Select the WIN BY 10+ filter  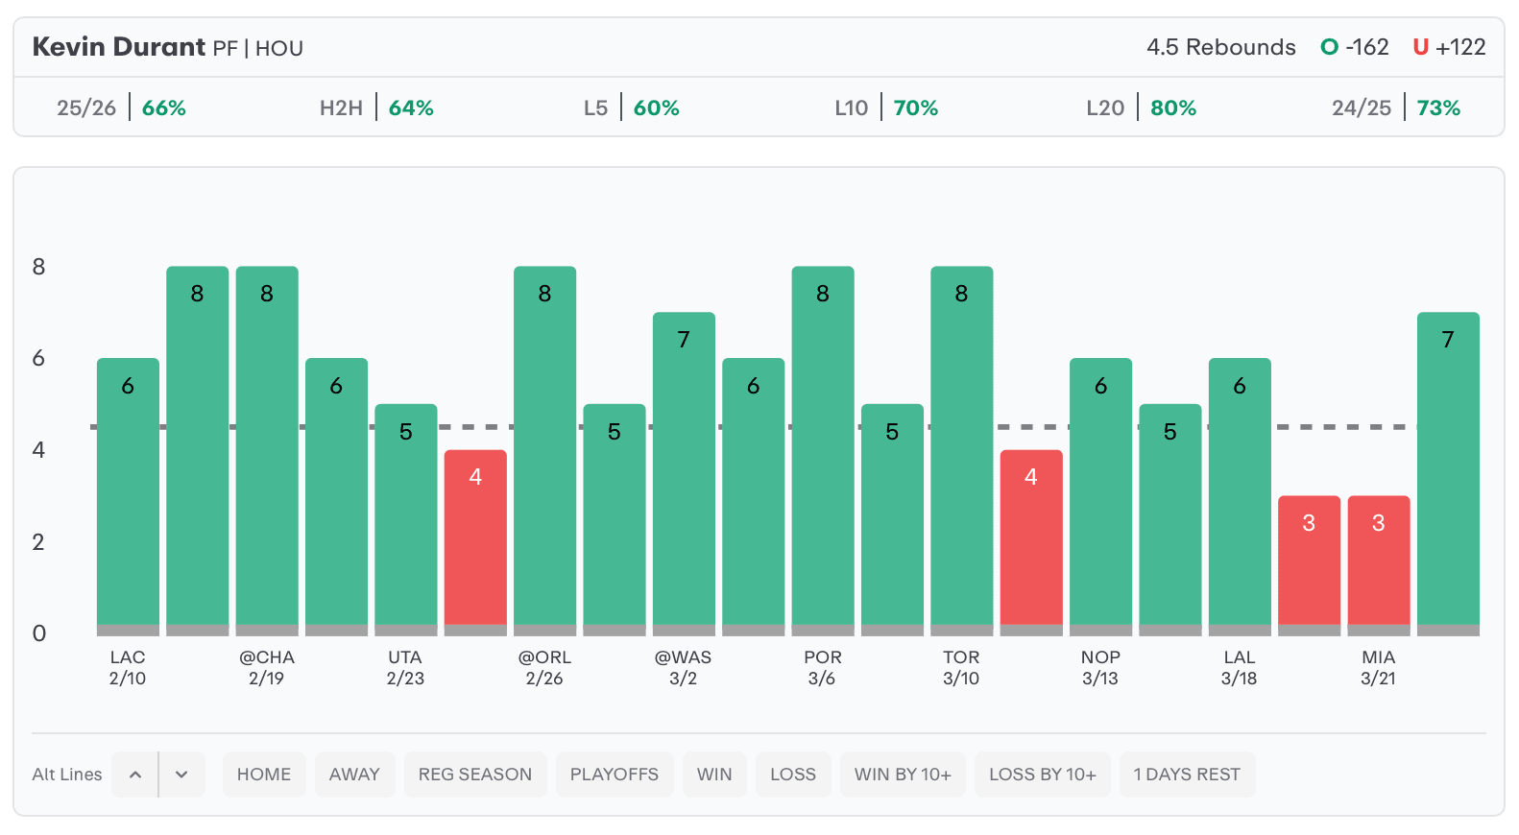903,775
